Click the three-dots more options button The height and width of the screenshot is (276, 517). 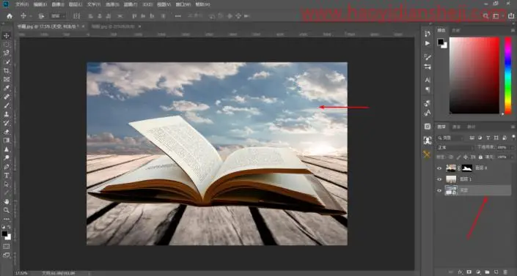pyautogui.click(x=177, y=16)
